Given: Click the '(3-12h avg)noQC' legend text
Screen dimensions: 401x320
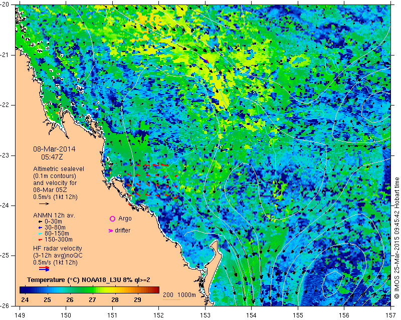Looking at the screenshot, I should [x=58, y=255].
